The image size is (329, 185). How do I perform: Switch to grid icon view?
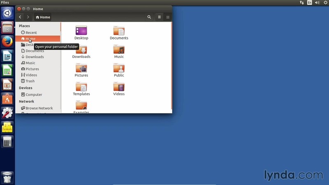168,17
